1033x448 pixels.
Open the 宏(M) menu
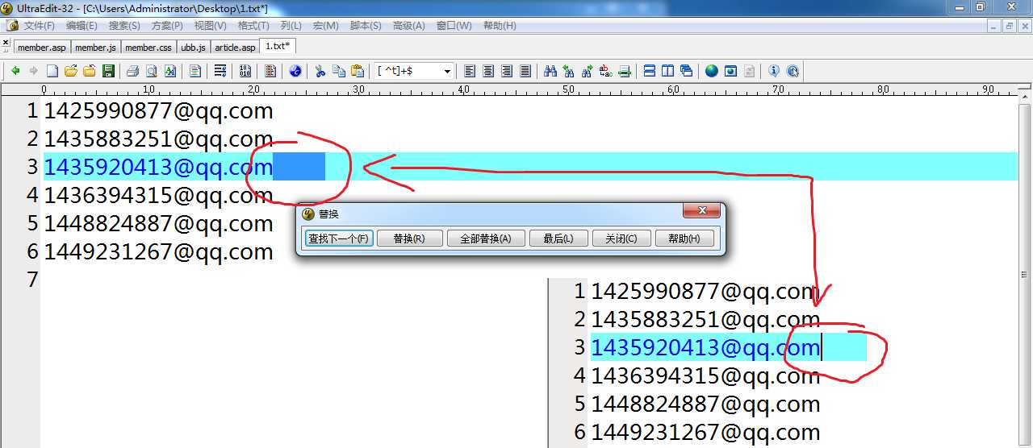pyautogui.click(x=325, y=26)
